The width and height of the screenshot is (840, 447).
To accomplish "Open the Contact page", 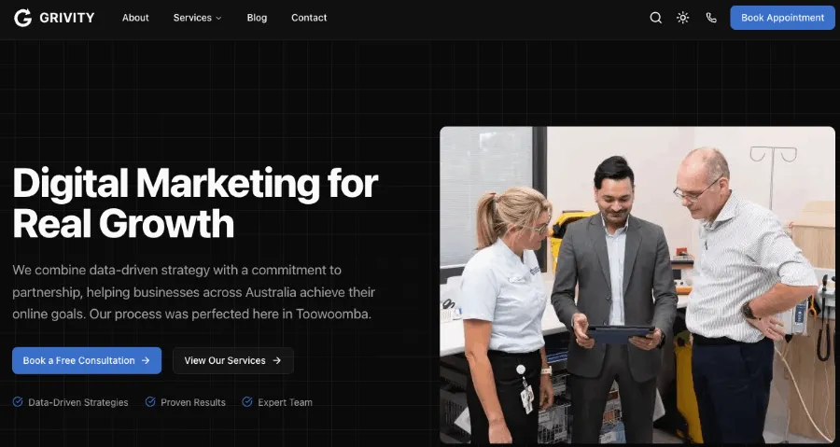I will point(309,18).
